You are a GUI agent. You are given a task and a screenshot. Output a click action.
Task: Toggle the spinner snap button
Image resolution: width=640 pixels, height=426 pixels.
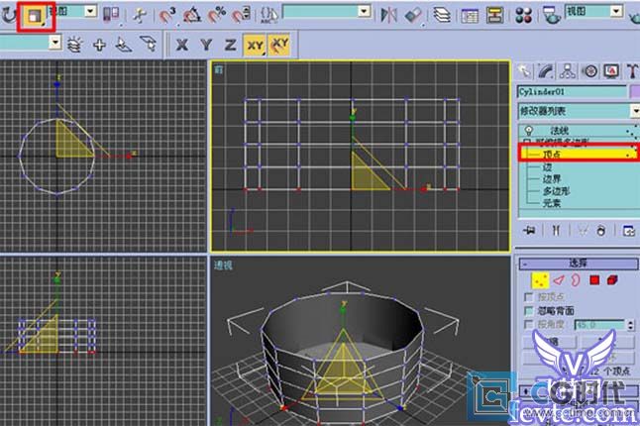pos(241,15)
